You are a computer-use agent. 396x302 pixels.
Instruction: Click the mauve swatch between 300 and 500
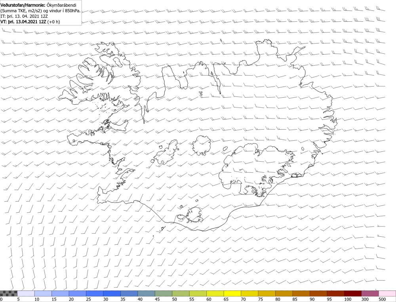tap(370, 293)
